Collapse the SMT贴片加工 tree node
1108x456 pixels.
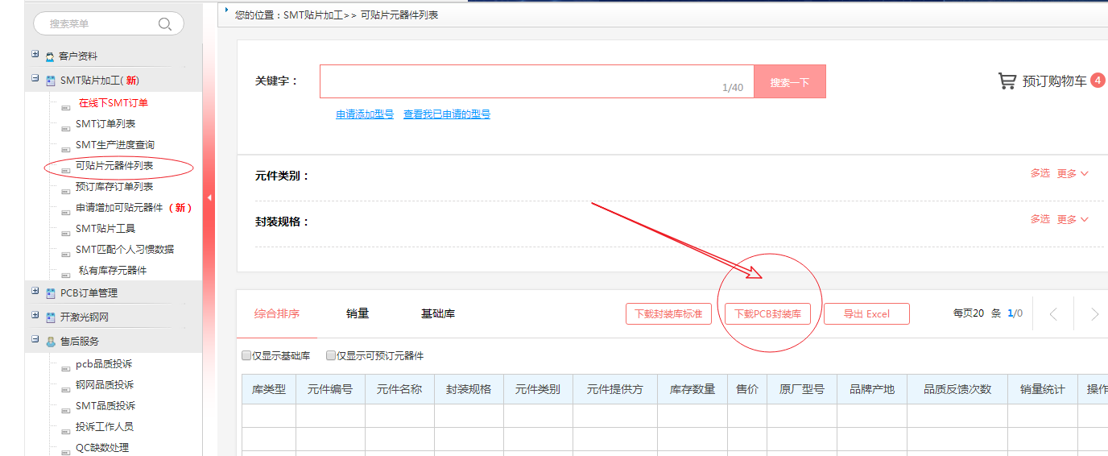(x=35, y=79)
